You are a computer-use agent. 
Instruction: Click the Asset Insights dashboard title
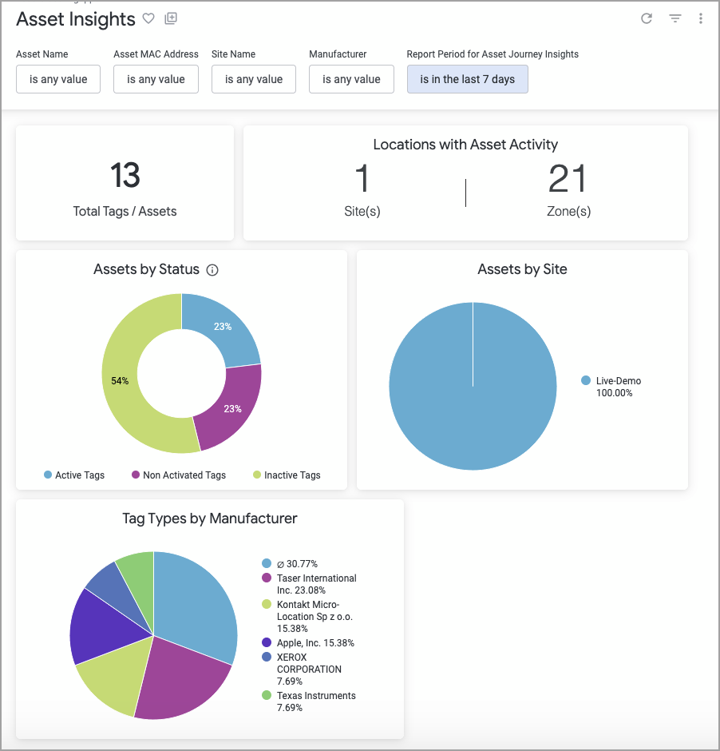tap(76, 19)
